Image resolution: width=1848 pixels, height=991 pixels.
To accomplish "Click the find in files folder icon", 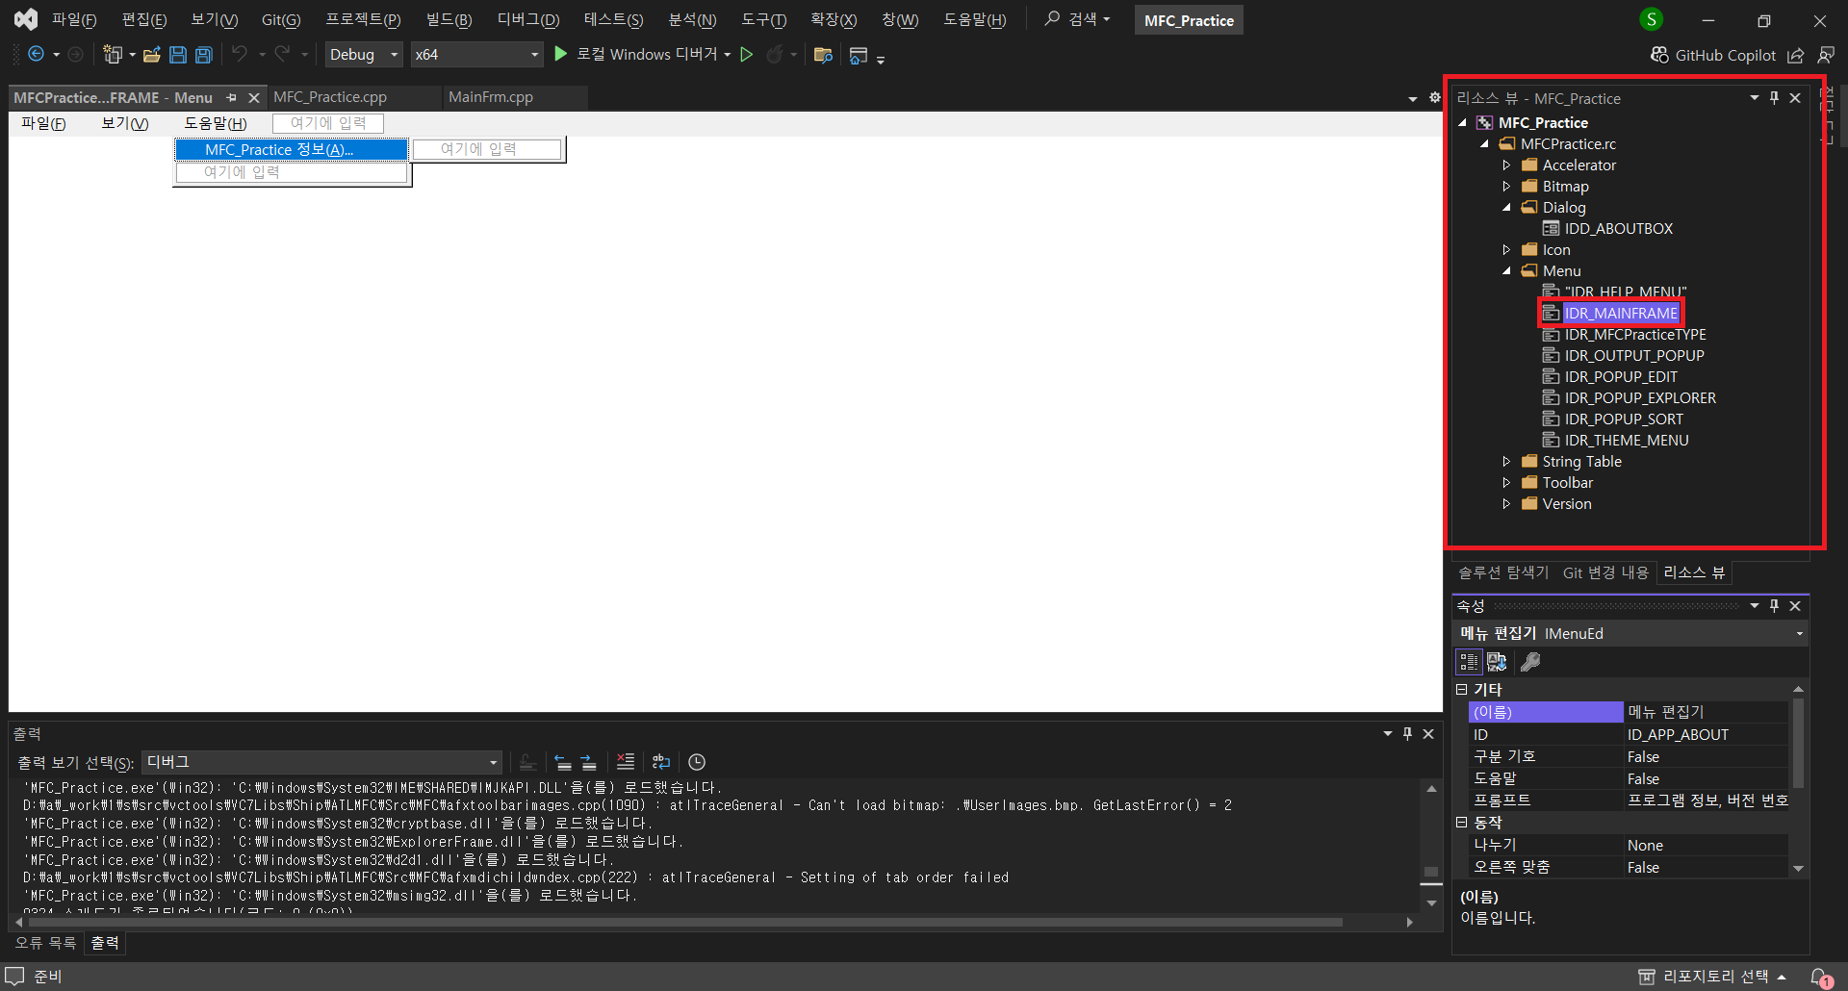I will tap(823, 55).
